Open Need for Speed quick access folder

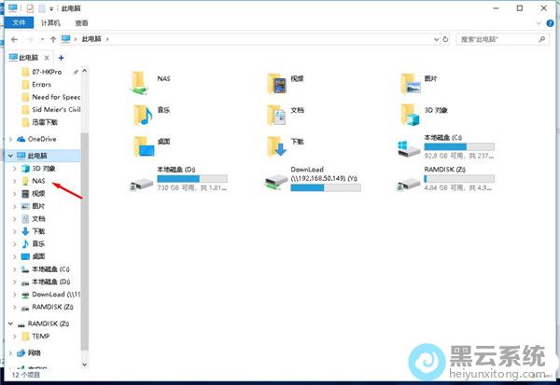[x=51, y=97]
